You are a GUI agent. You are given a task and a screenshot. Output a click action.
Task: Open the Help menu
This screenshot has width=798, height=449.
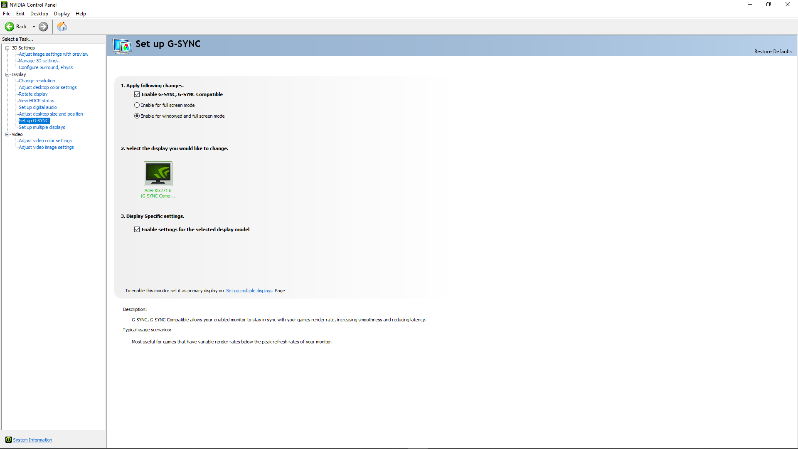click(x=81, y=14)
